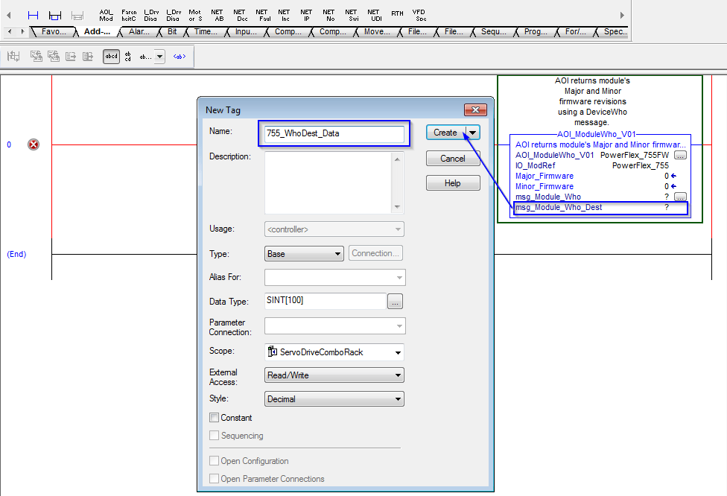The width and height of the screenshot is (727, 496).
Task: Switch to the Bit instruction tab
Action: 172,31
